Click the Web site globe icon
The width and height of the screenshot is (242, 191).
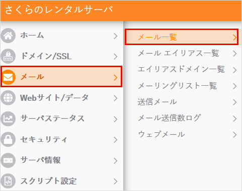pyautogui.click(x=8, y=98)
